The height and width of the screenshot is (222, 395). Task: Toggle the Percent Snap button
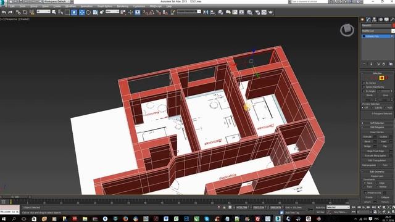pos(159,12)
